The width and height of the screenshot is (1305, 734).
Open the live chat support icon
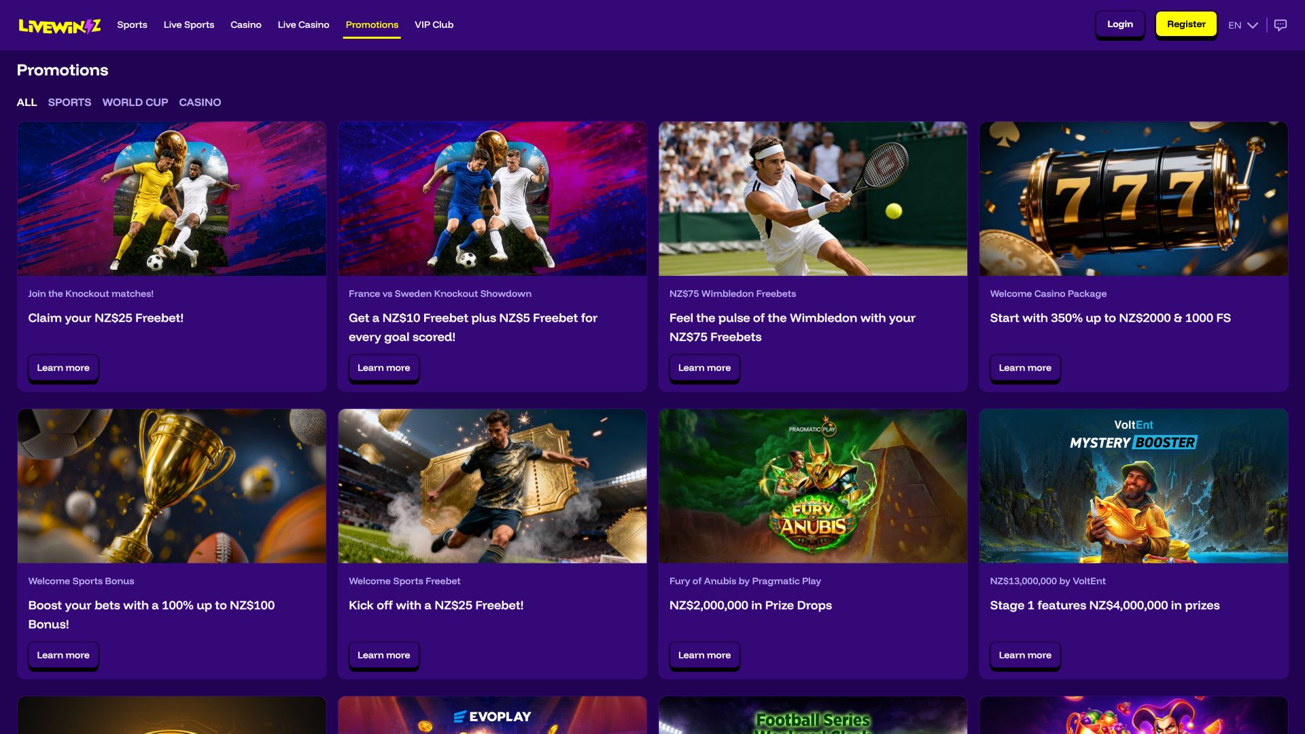[x=1281, y=25]
